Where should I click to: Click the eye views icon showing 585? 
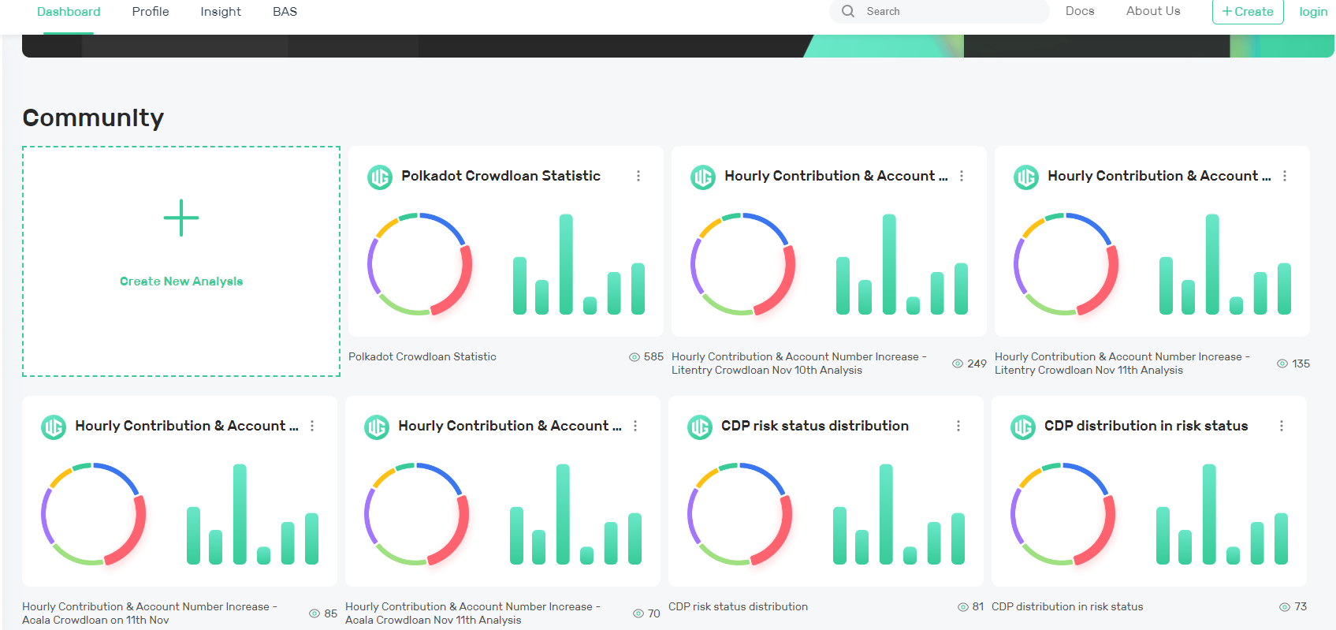click(x=635, y=357)
